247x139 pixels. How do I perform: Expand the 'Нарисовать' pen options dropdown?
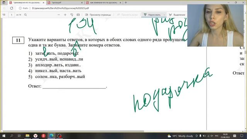click(164, 15)
